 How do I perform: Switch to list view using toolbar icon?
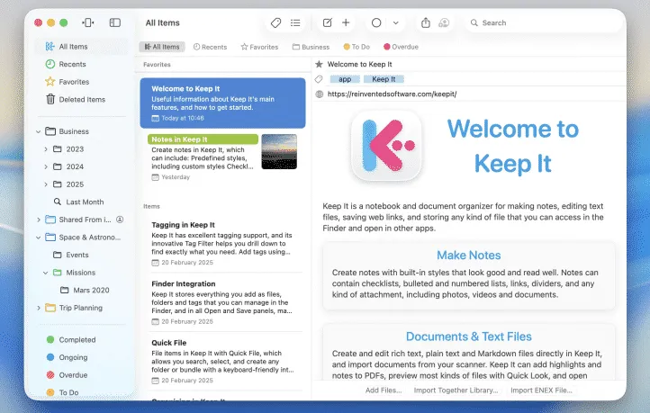tap(295, 22)
